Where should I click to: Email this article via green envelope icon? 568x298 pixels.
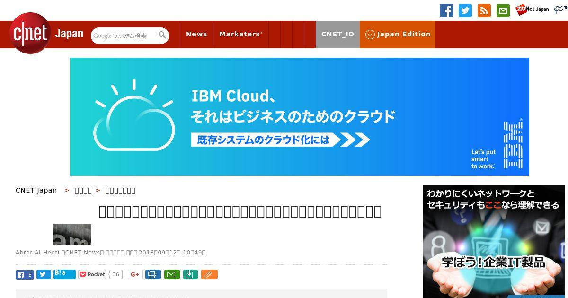tap(172, 274)
